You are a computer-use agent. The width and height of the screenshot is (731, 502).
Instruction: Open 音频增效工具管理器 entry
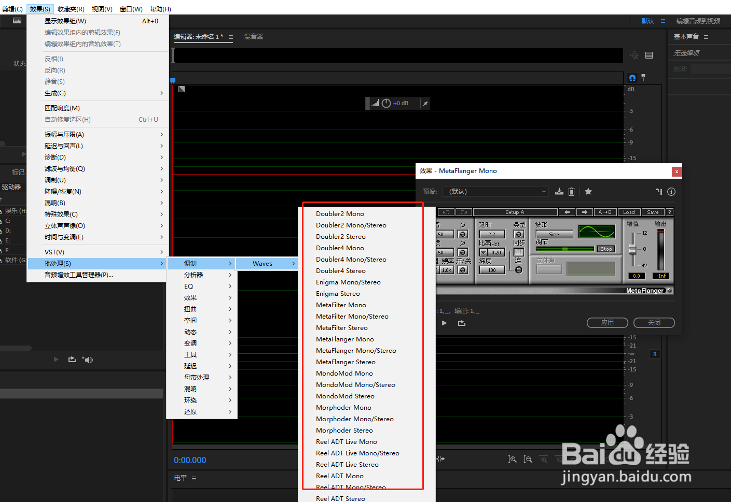coord(98,275)
